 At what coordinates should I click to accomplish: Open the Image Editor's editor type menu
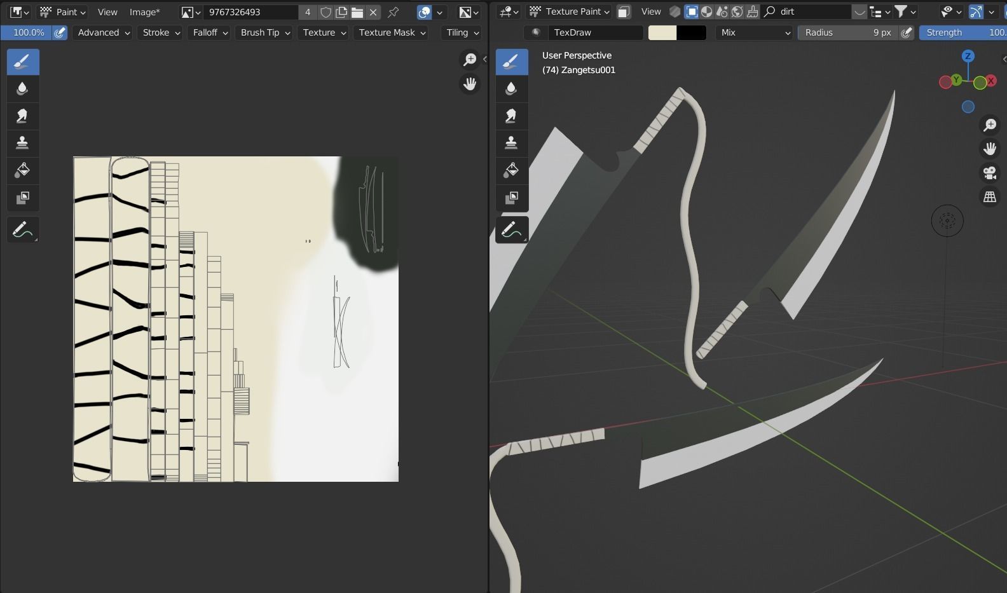click(x=20, y=12)
